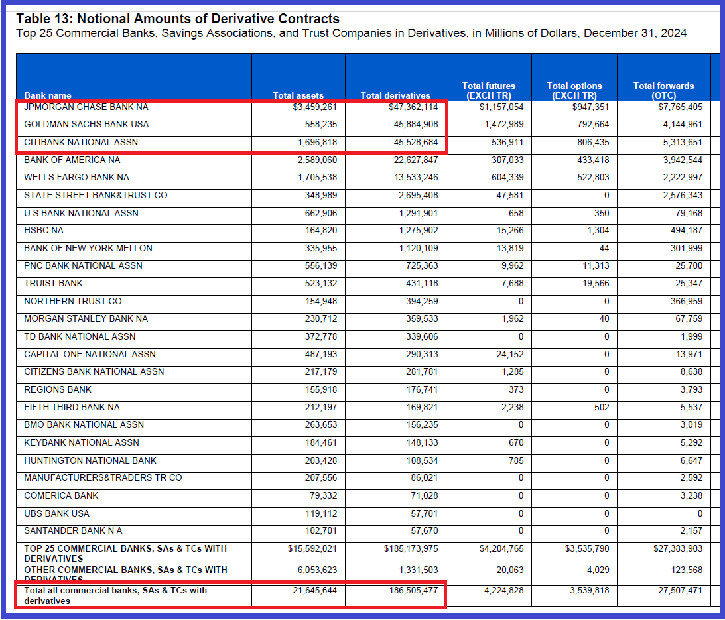Viewport: 725px width, 620px height.
Task: Select the WELLS FARGO BANK NA name cell
Action: 76,178
